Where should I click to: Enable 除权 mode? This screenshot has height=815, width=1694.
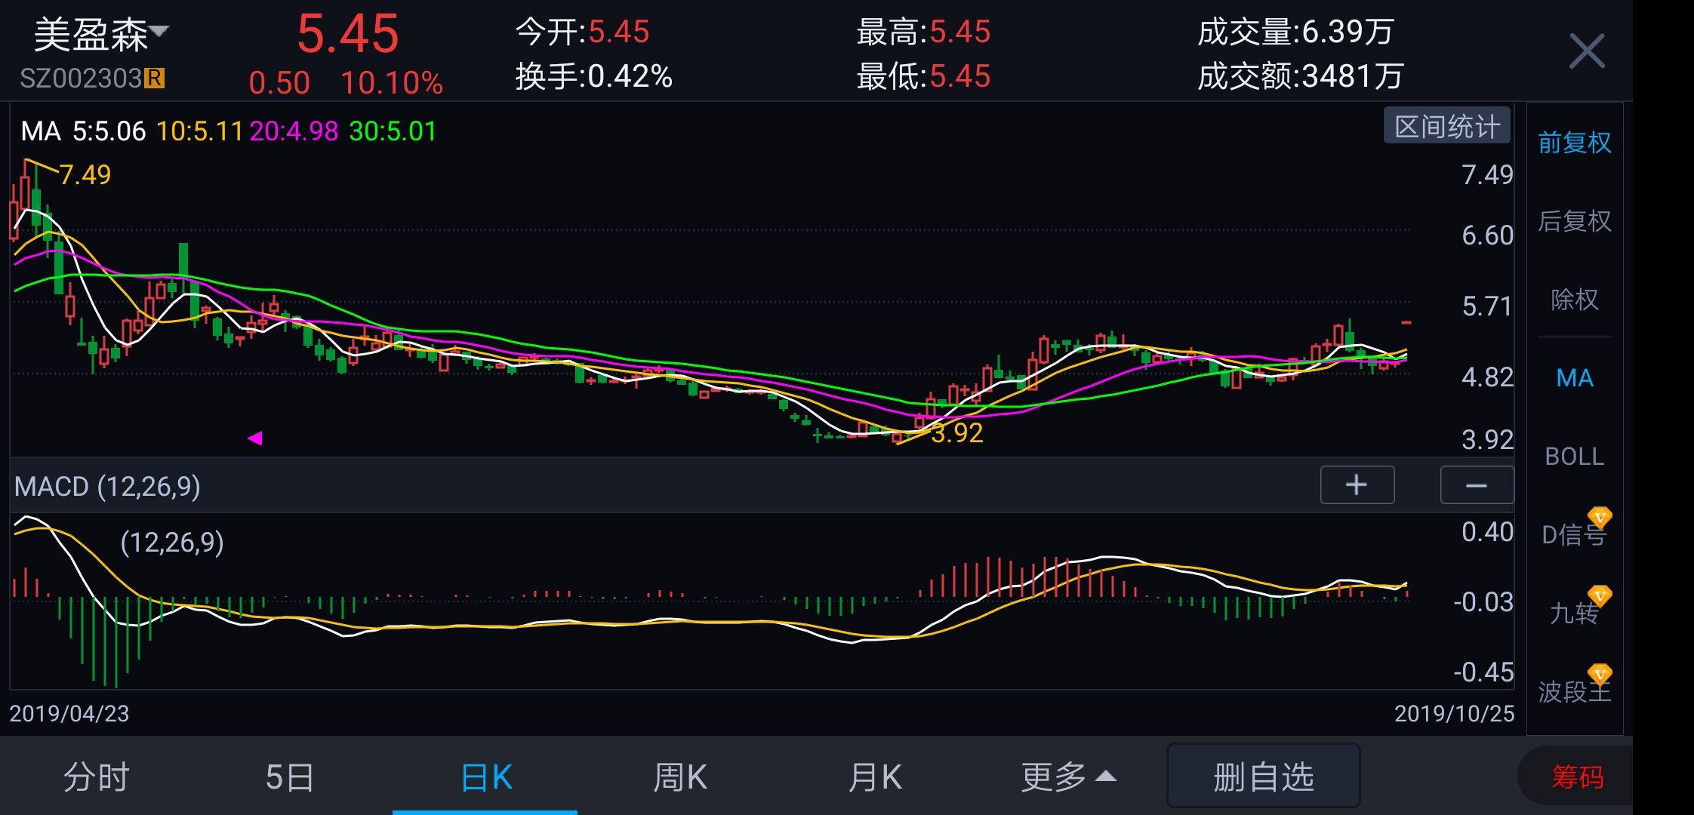click(1574, 300)
